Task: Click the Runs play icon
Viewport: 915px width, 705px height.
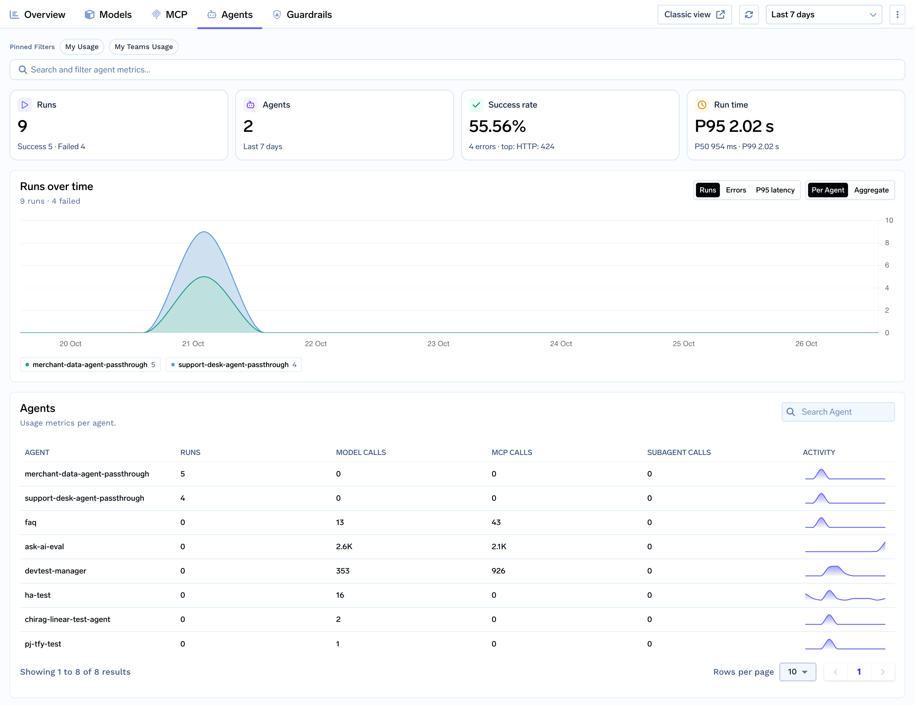Action: pos(25,105)
